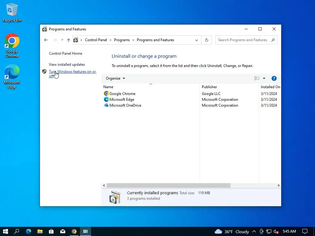Open the Organize menu
315x236 pixels.
click(x=115, y=78)
